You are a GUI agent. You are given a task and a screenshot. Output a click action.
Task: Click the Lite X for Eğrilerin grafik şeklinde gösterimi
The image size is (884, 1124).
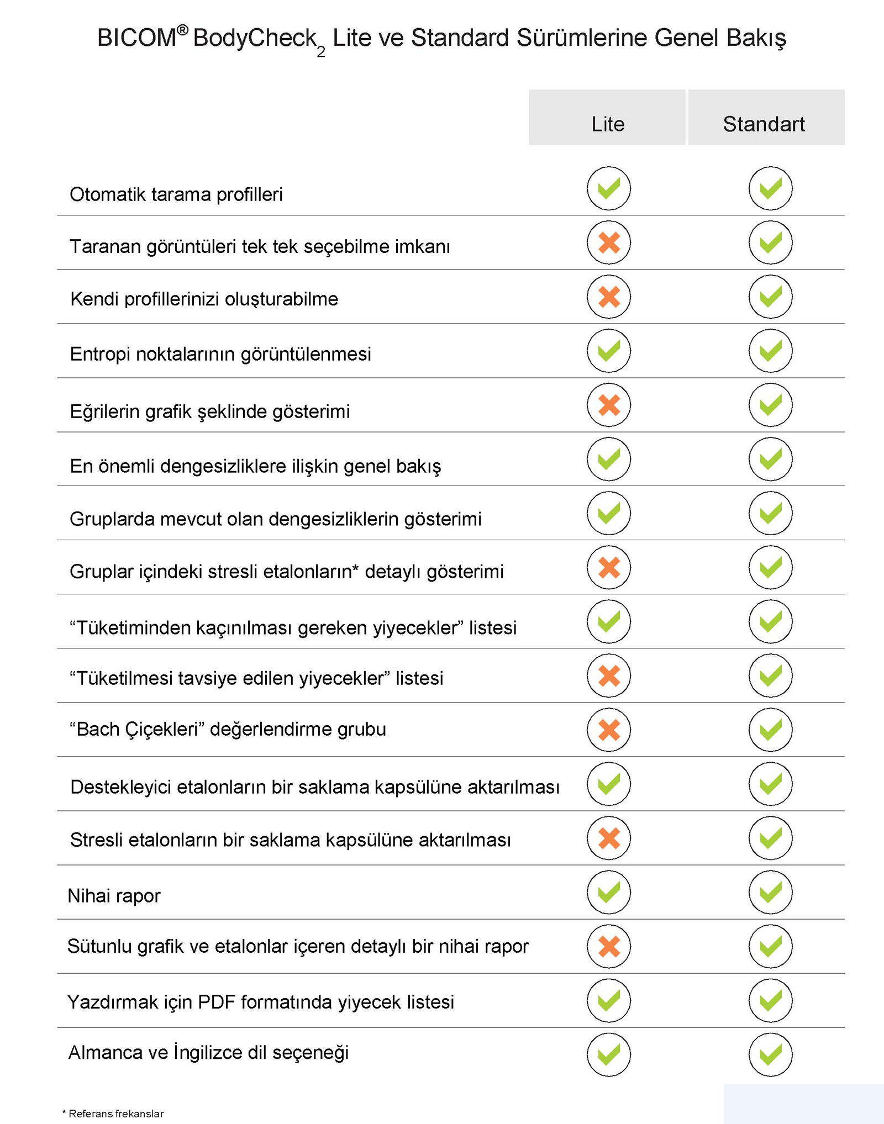tap(608, 405)
